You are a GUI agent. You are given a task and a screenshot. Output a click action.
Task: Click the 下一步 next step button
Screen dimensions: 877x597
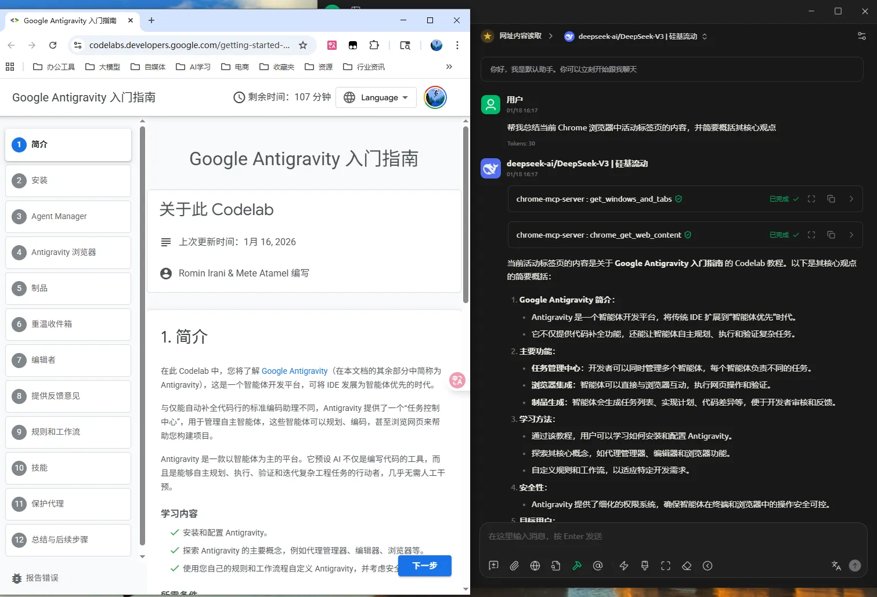(x=425, y=566)
